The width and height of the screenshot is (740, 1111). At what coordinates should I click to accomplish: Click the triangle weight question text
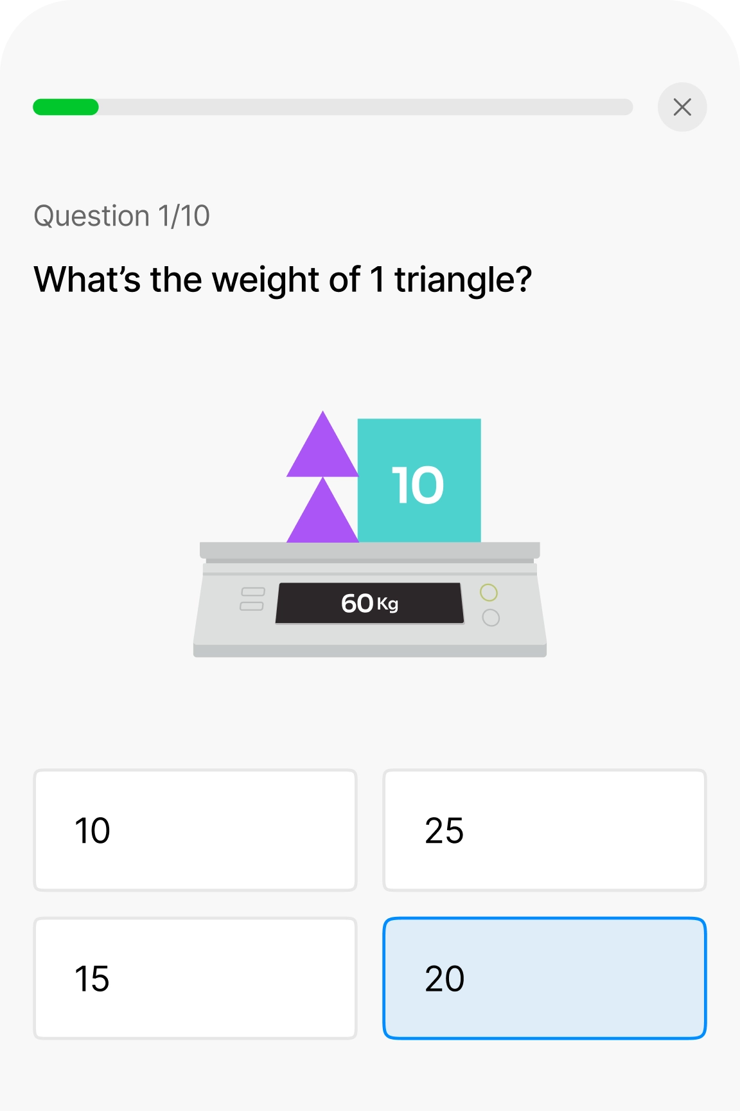click(x=283, y=280)
